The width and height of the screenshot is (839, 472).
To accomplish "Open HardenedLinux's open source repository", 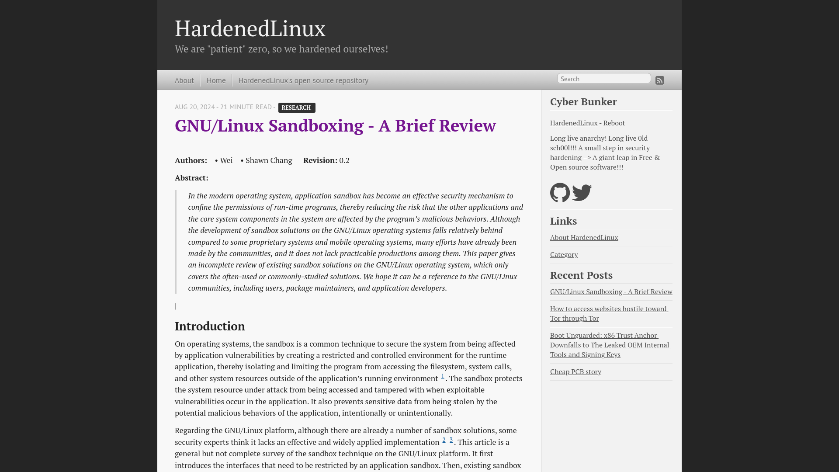I will point(302,80).
